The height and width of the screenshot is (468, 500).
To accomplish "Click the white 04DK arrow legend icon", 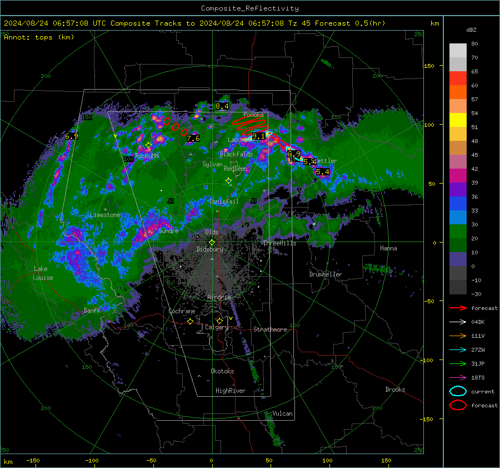I will 458,322.
